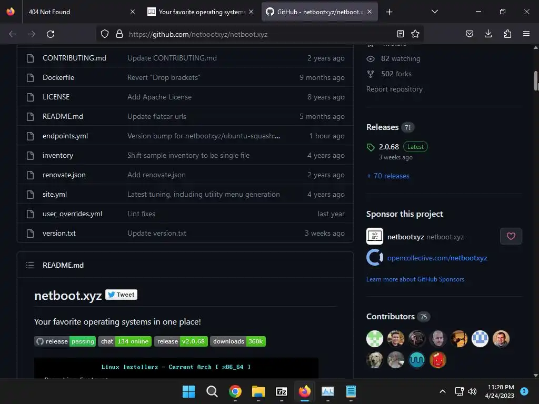Open the CONTRIBUTING.md file
Viewport: 539px width, 404px height.
[74, 58]
